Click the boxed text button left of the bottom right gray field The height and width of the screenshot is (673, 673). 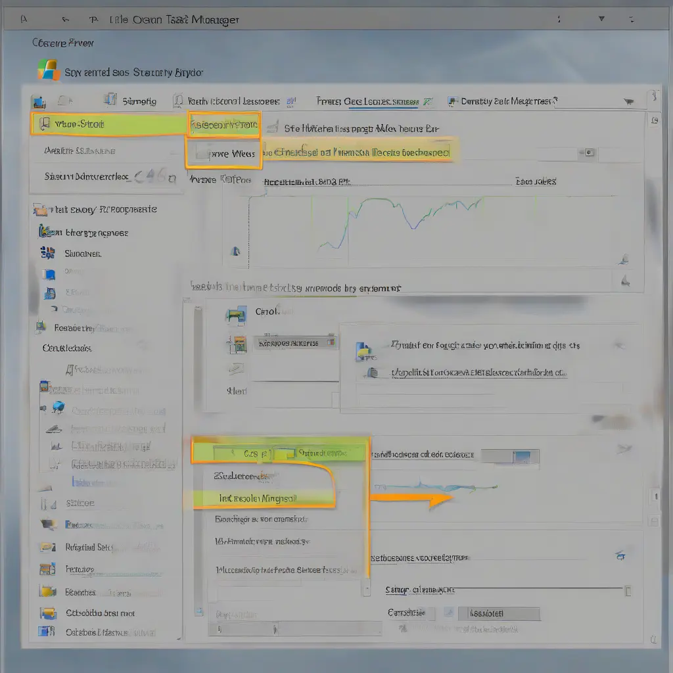[410, 613]
